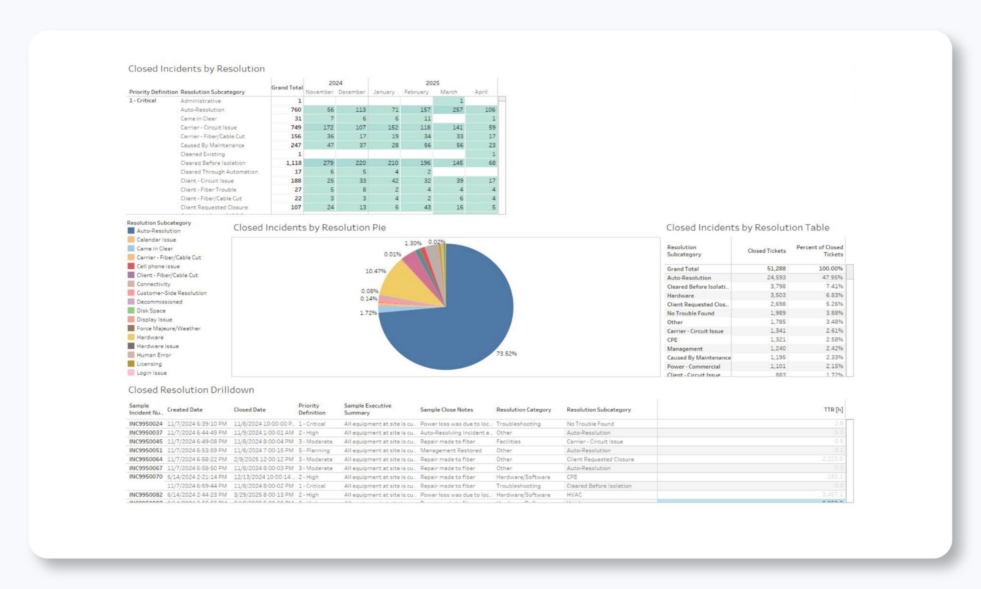Click the Auto-Resolution legend color swatch

coord(131,231)
